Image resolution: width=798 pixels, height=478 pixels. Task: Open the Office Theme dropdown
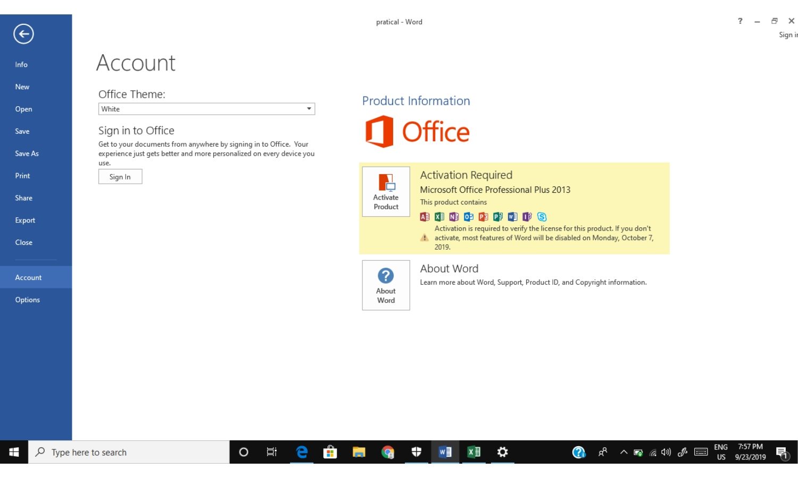click(x=206, y=109)
